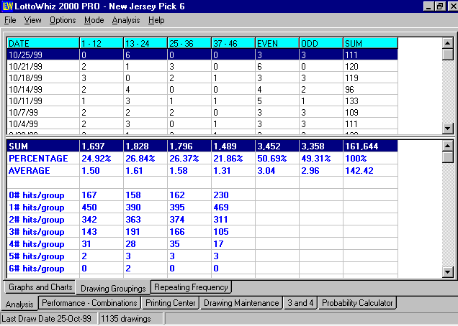Select the 10/21/99 drawing row
The width and height of the screenshot is (458, 326).
click(x=202, y=66)
